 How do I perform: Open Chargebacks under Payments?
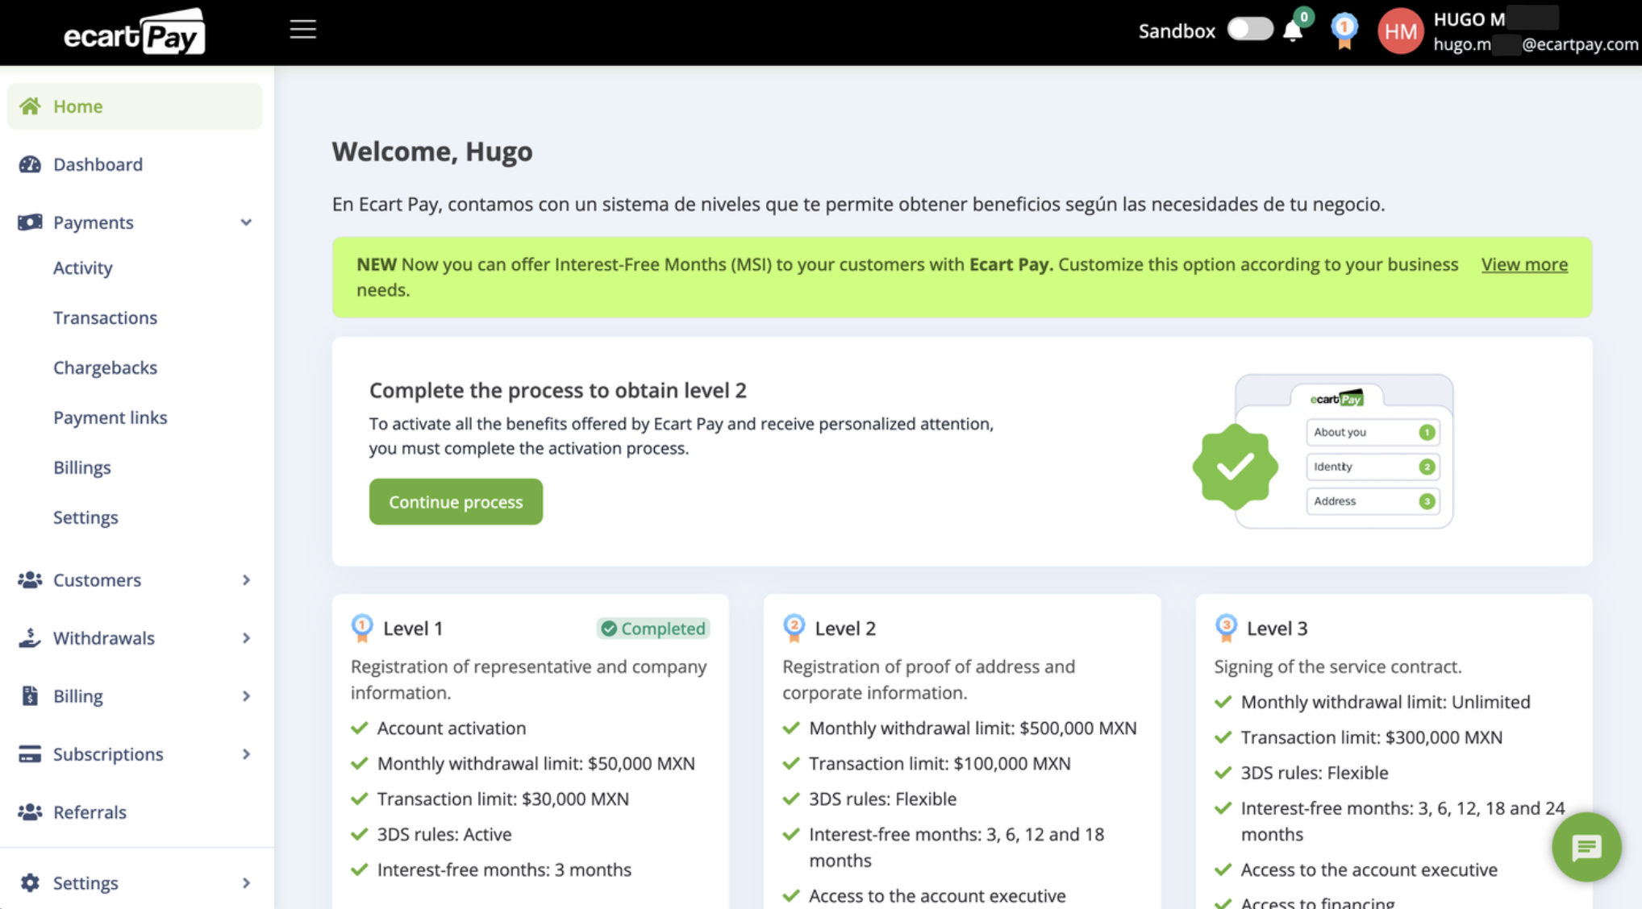click(105, 367)
